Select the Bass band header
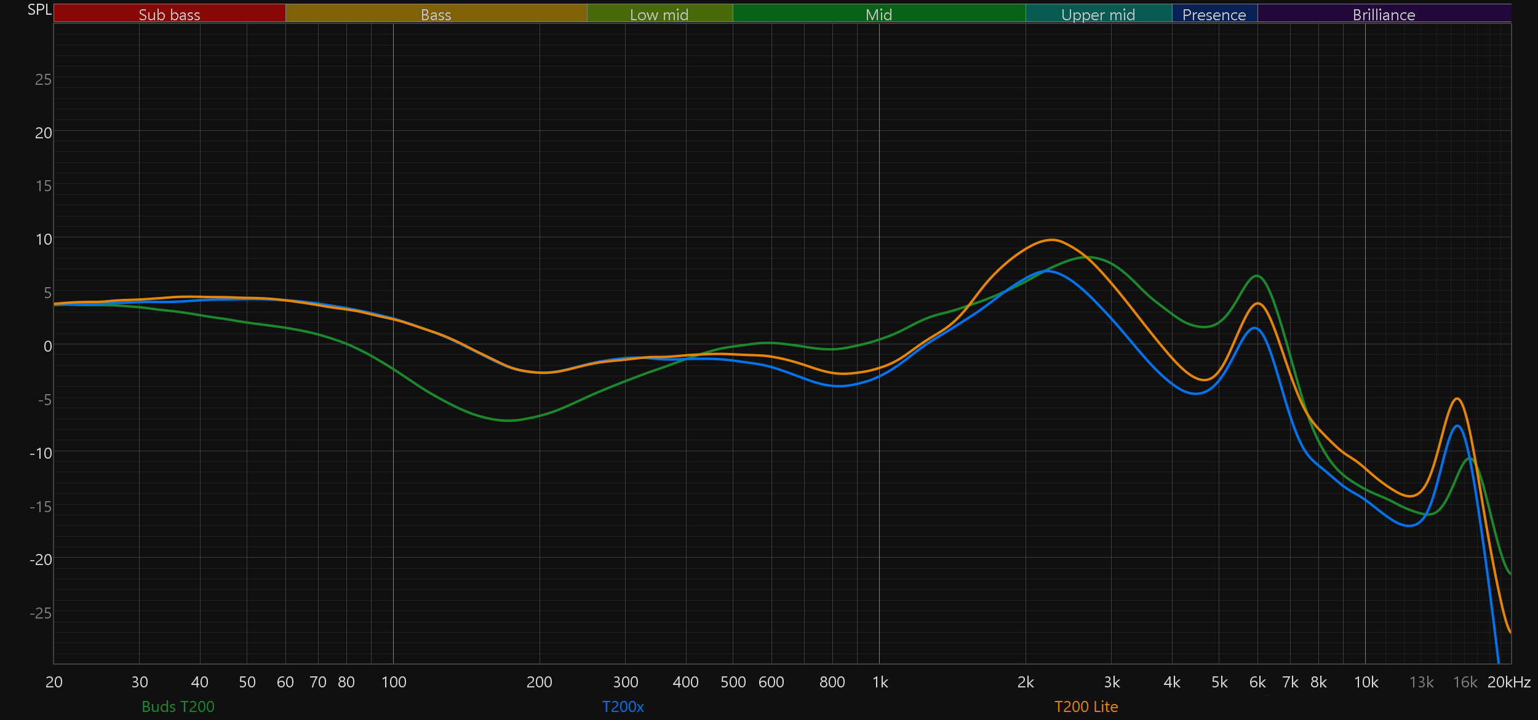 point(436,14)
